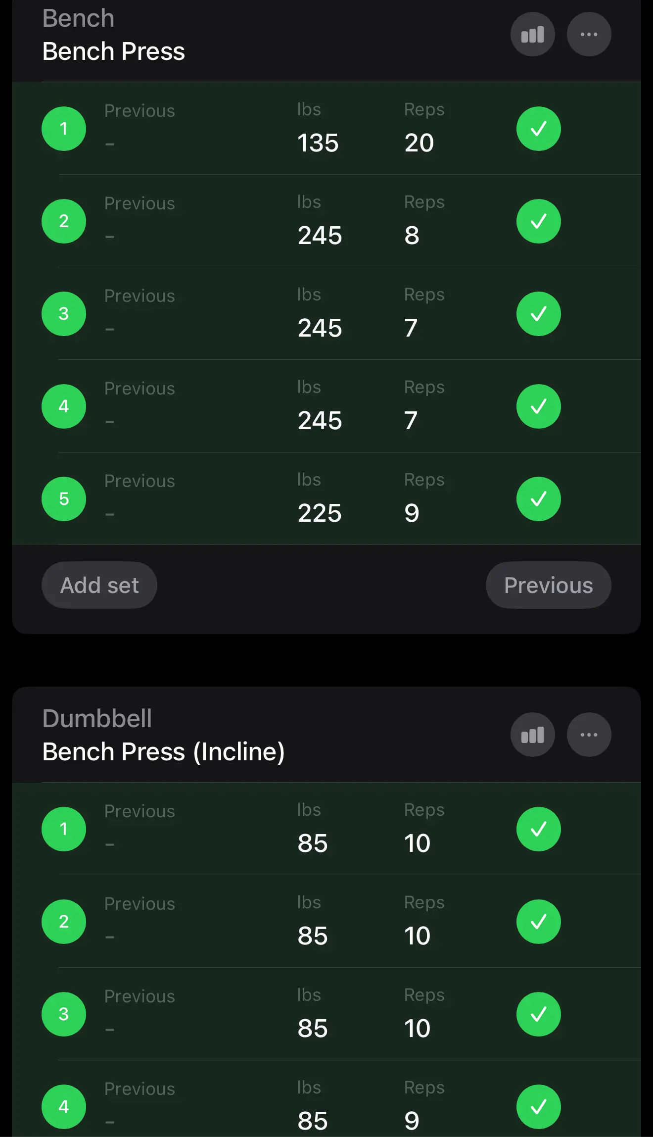Tap Incline Press set 2 number badge
This screenshot has height=1137, width=653.
coord(64,922)
